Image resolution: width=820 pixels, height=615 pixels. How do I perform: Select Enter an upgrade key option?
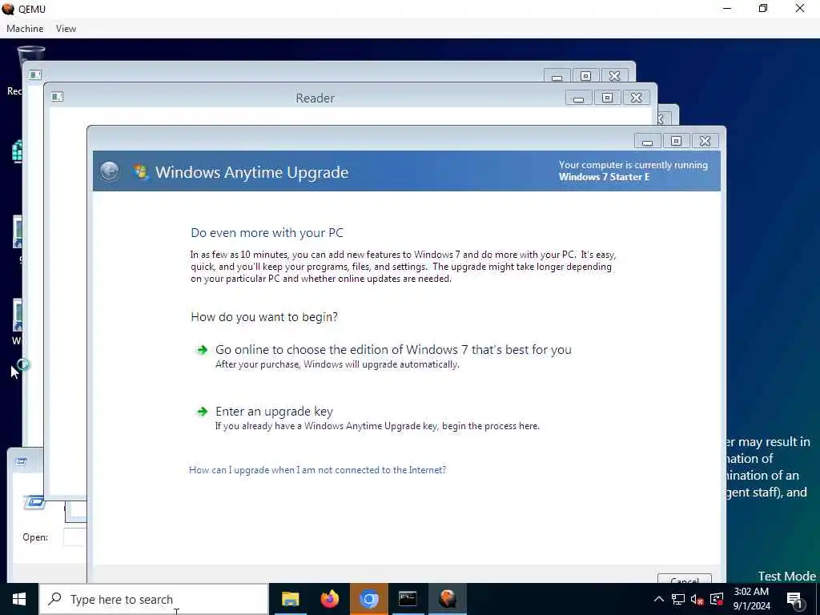(274, 412)
